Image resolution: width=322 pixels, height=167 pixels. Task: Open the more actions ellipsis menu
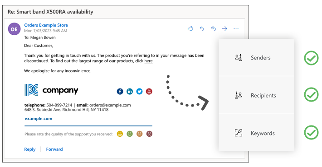coord(236,28)
